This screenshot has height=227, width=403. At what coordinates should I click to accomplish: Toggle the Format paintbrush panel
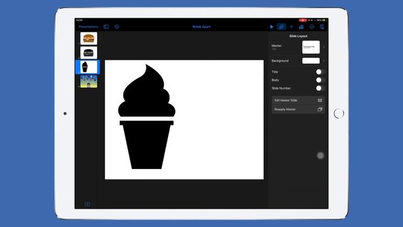coord(281,26)
